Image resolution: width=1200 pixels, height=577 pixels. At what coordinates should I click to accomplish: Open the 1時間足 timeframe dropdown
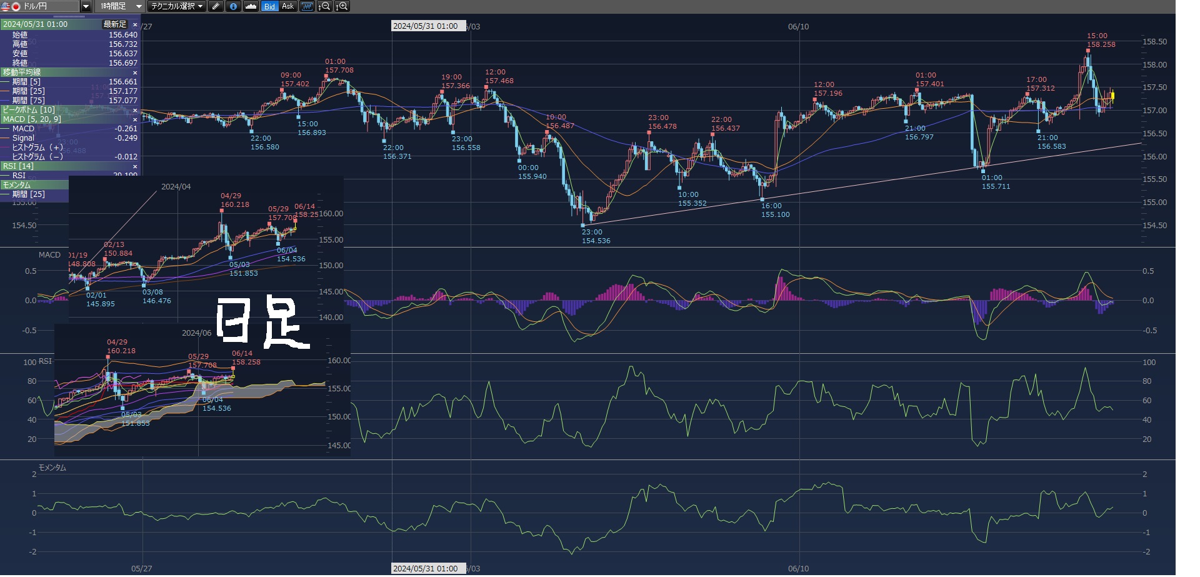pos(139,6)
